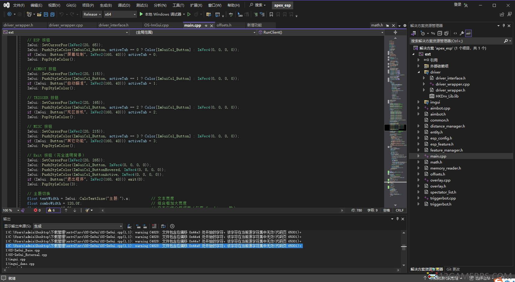Toggle pin on main.cpp tab
515x282 pixels.
pos(206,26)
